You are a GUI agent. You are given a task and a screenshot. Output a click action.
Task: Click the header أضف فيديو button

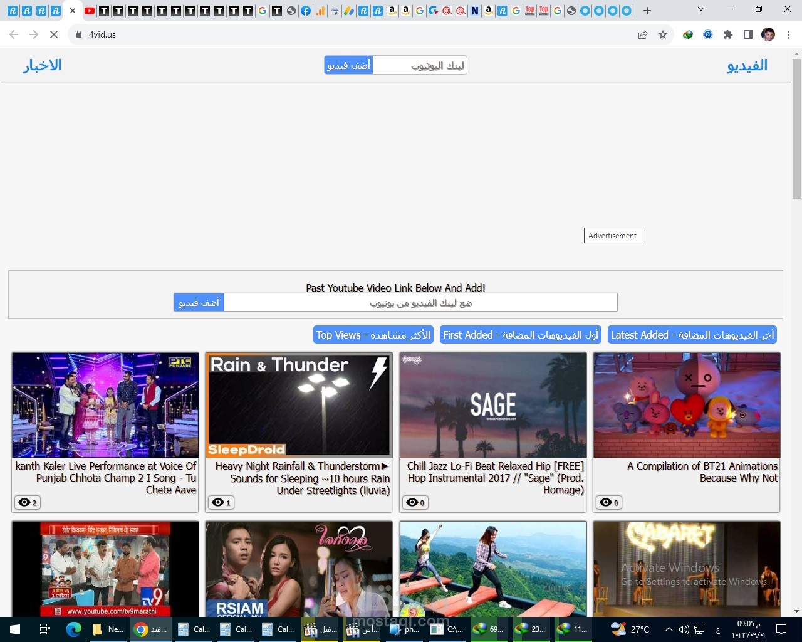pyautogui.click(x=349, y=65)
